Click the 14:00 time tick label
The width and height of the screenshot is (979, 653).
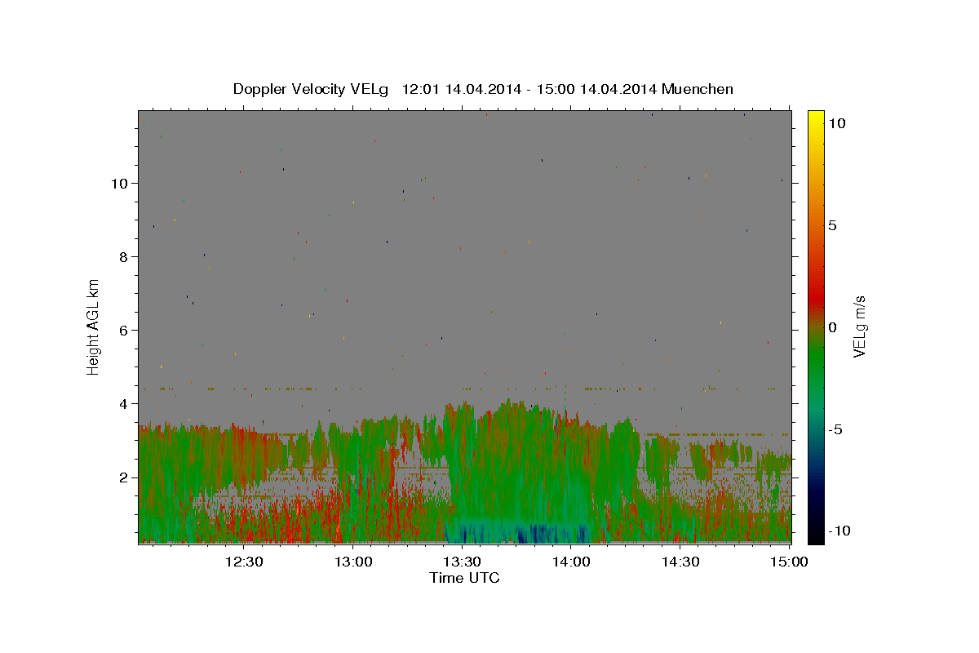coord(571,562)
